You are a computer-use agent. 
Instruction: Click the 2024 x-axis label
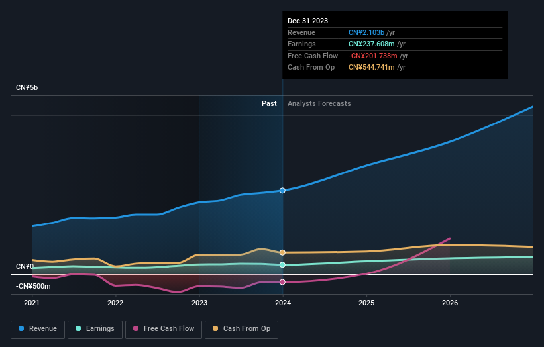pos(283,303)
